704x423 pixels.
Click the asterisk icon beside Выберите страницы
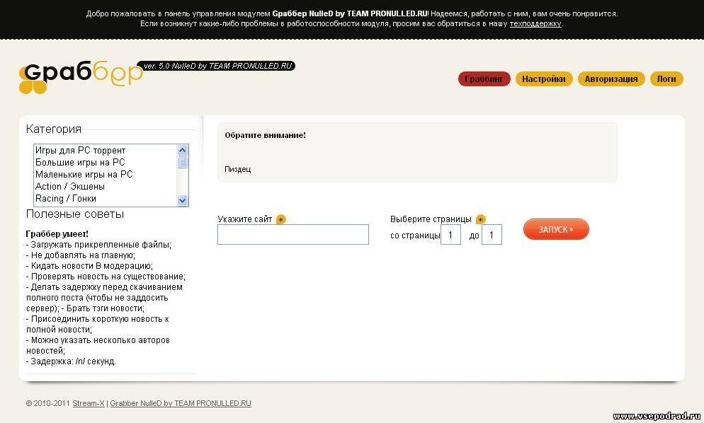[x=480, y=219]
